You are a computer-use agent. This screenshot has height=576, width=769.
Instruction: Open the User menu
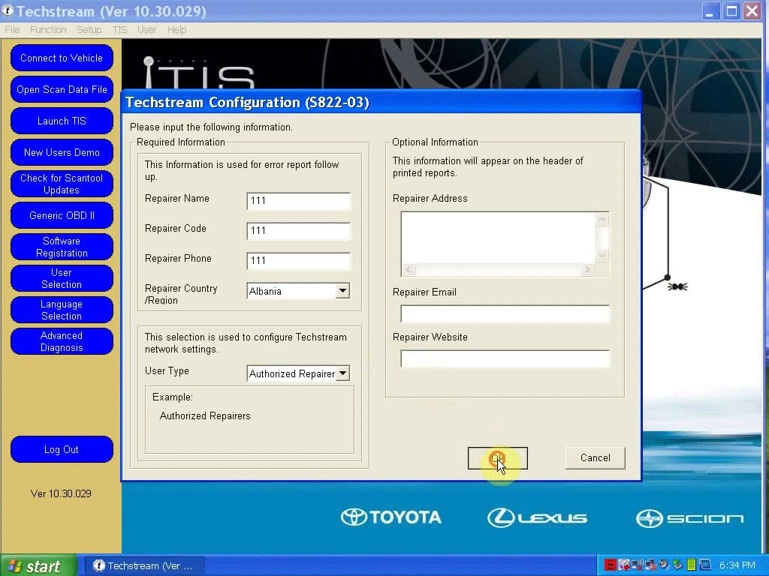[147, 30]
